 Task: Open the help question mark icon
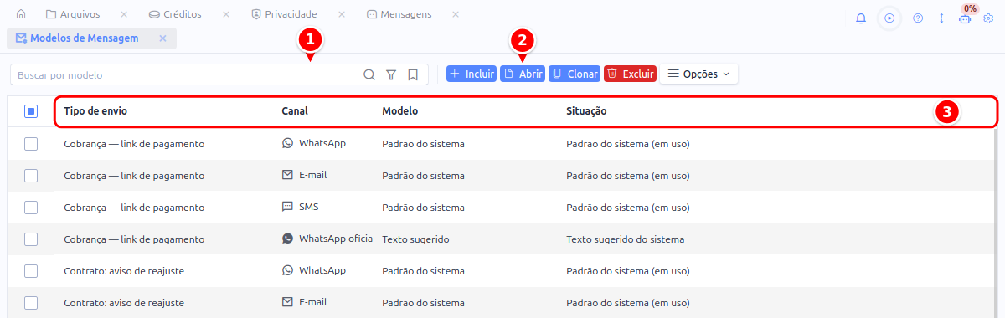(918, 18)
